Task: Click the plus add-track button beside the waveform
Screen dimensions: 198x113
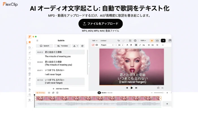Action: (x=167, y=104)
